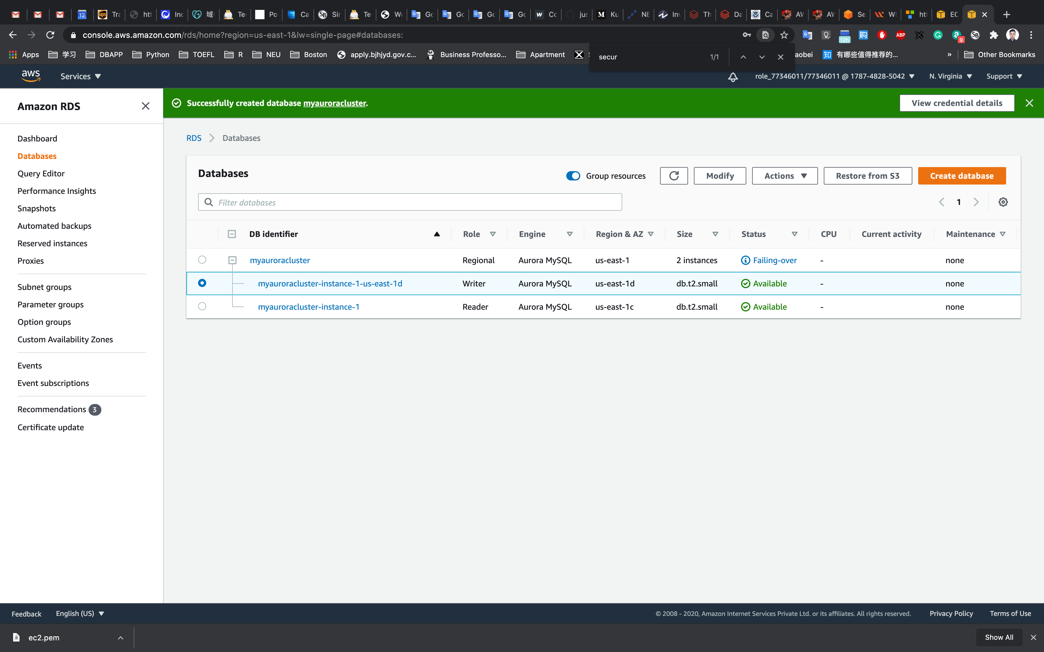Click the AWS logo home icon

(31, 76)
